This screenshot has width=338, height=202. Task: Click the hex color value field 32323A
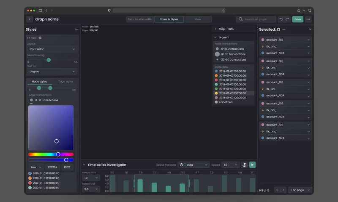[52, 167]
